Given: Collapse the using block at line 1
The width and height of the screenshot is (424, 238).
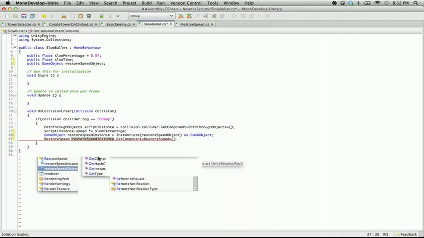Looking at the screenshot, I should click(15, 36).
